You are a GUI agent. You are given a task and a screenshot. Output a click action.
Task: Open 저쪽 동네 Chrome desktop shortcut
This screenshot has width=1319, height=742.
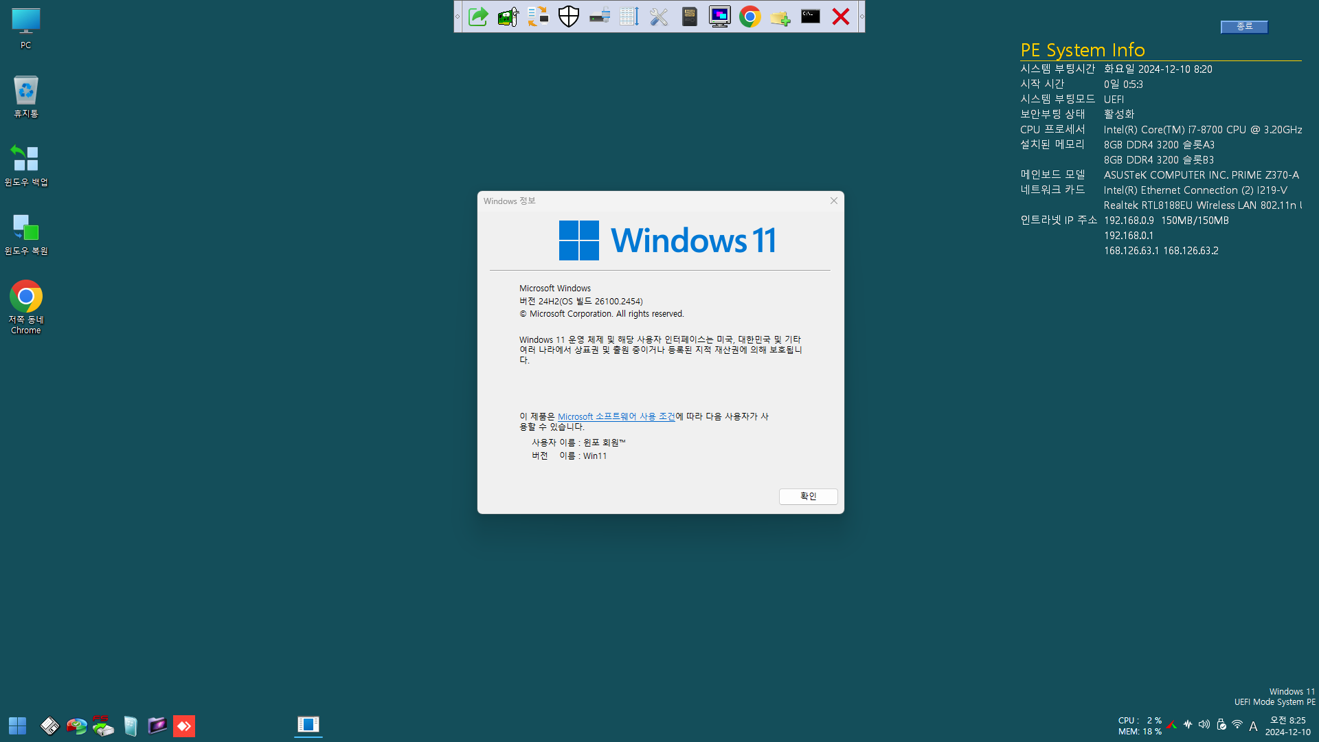point(26,307)
